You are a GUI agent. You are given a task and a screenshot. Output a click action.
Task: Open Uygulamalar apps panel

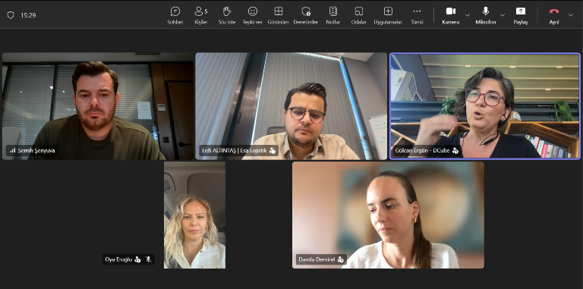click(388, 15)
